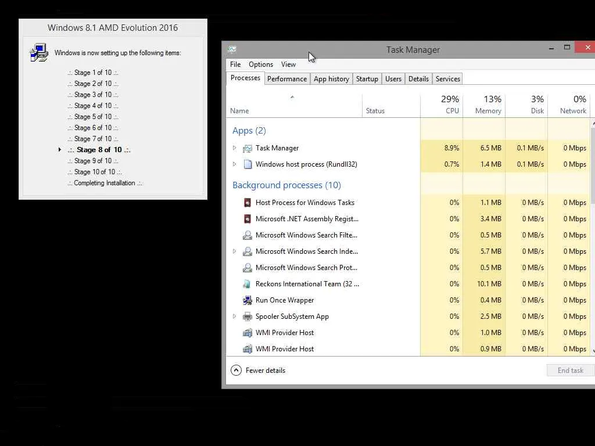This screenshot has height=446, width=595.
Task: Open the View menu
Action: (x=288, y=64)
